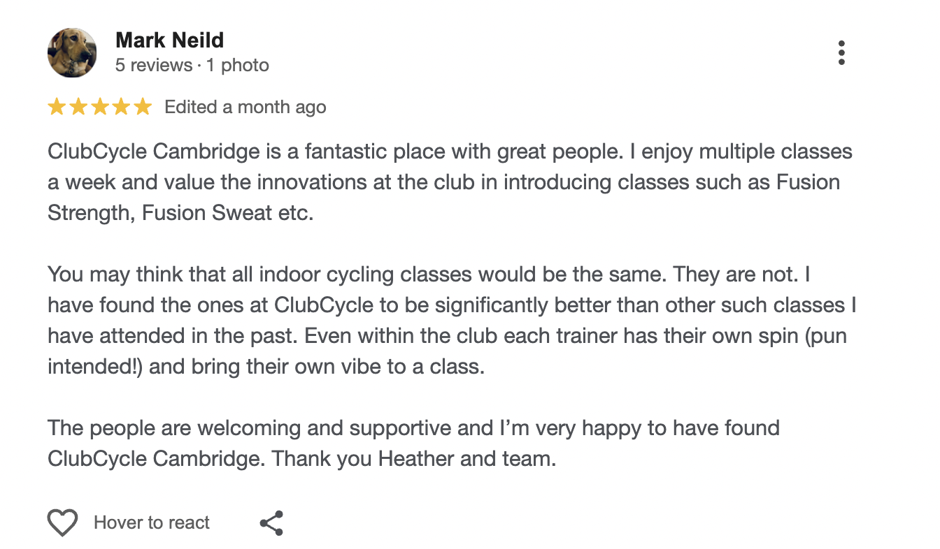Click the "Hover to react" label
940x549 pixels.
pyautogui.click(x=152, y=522)
